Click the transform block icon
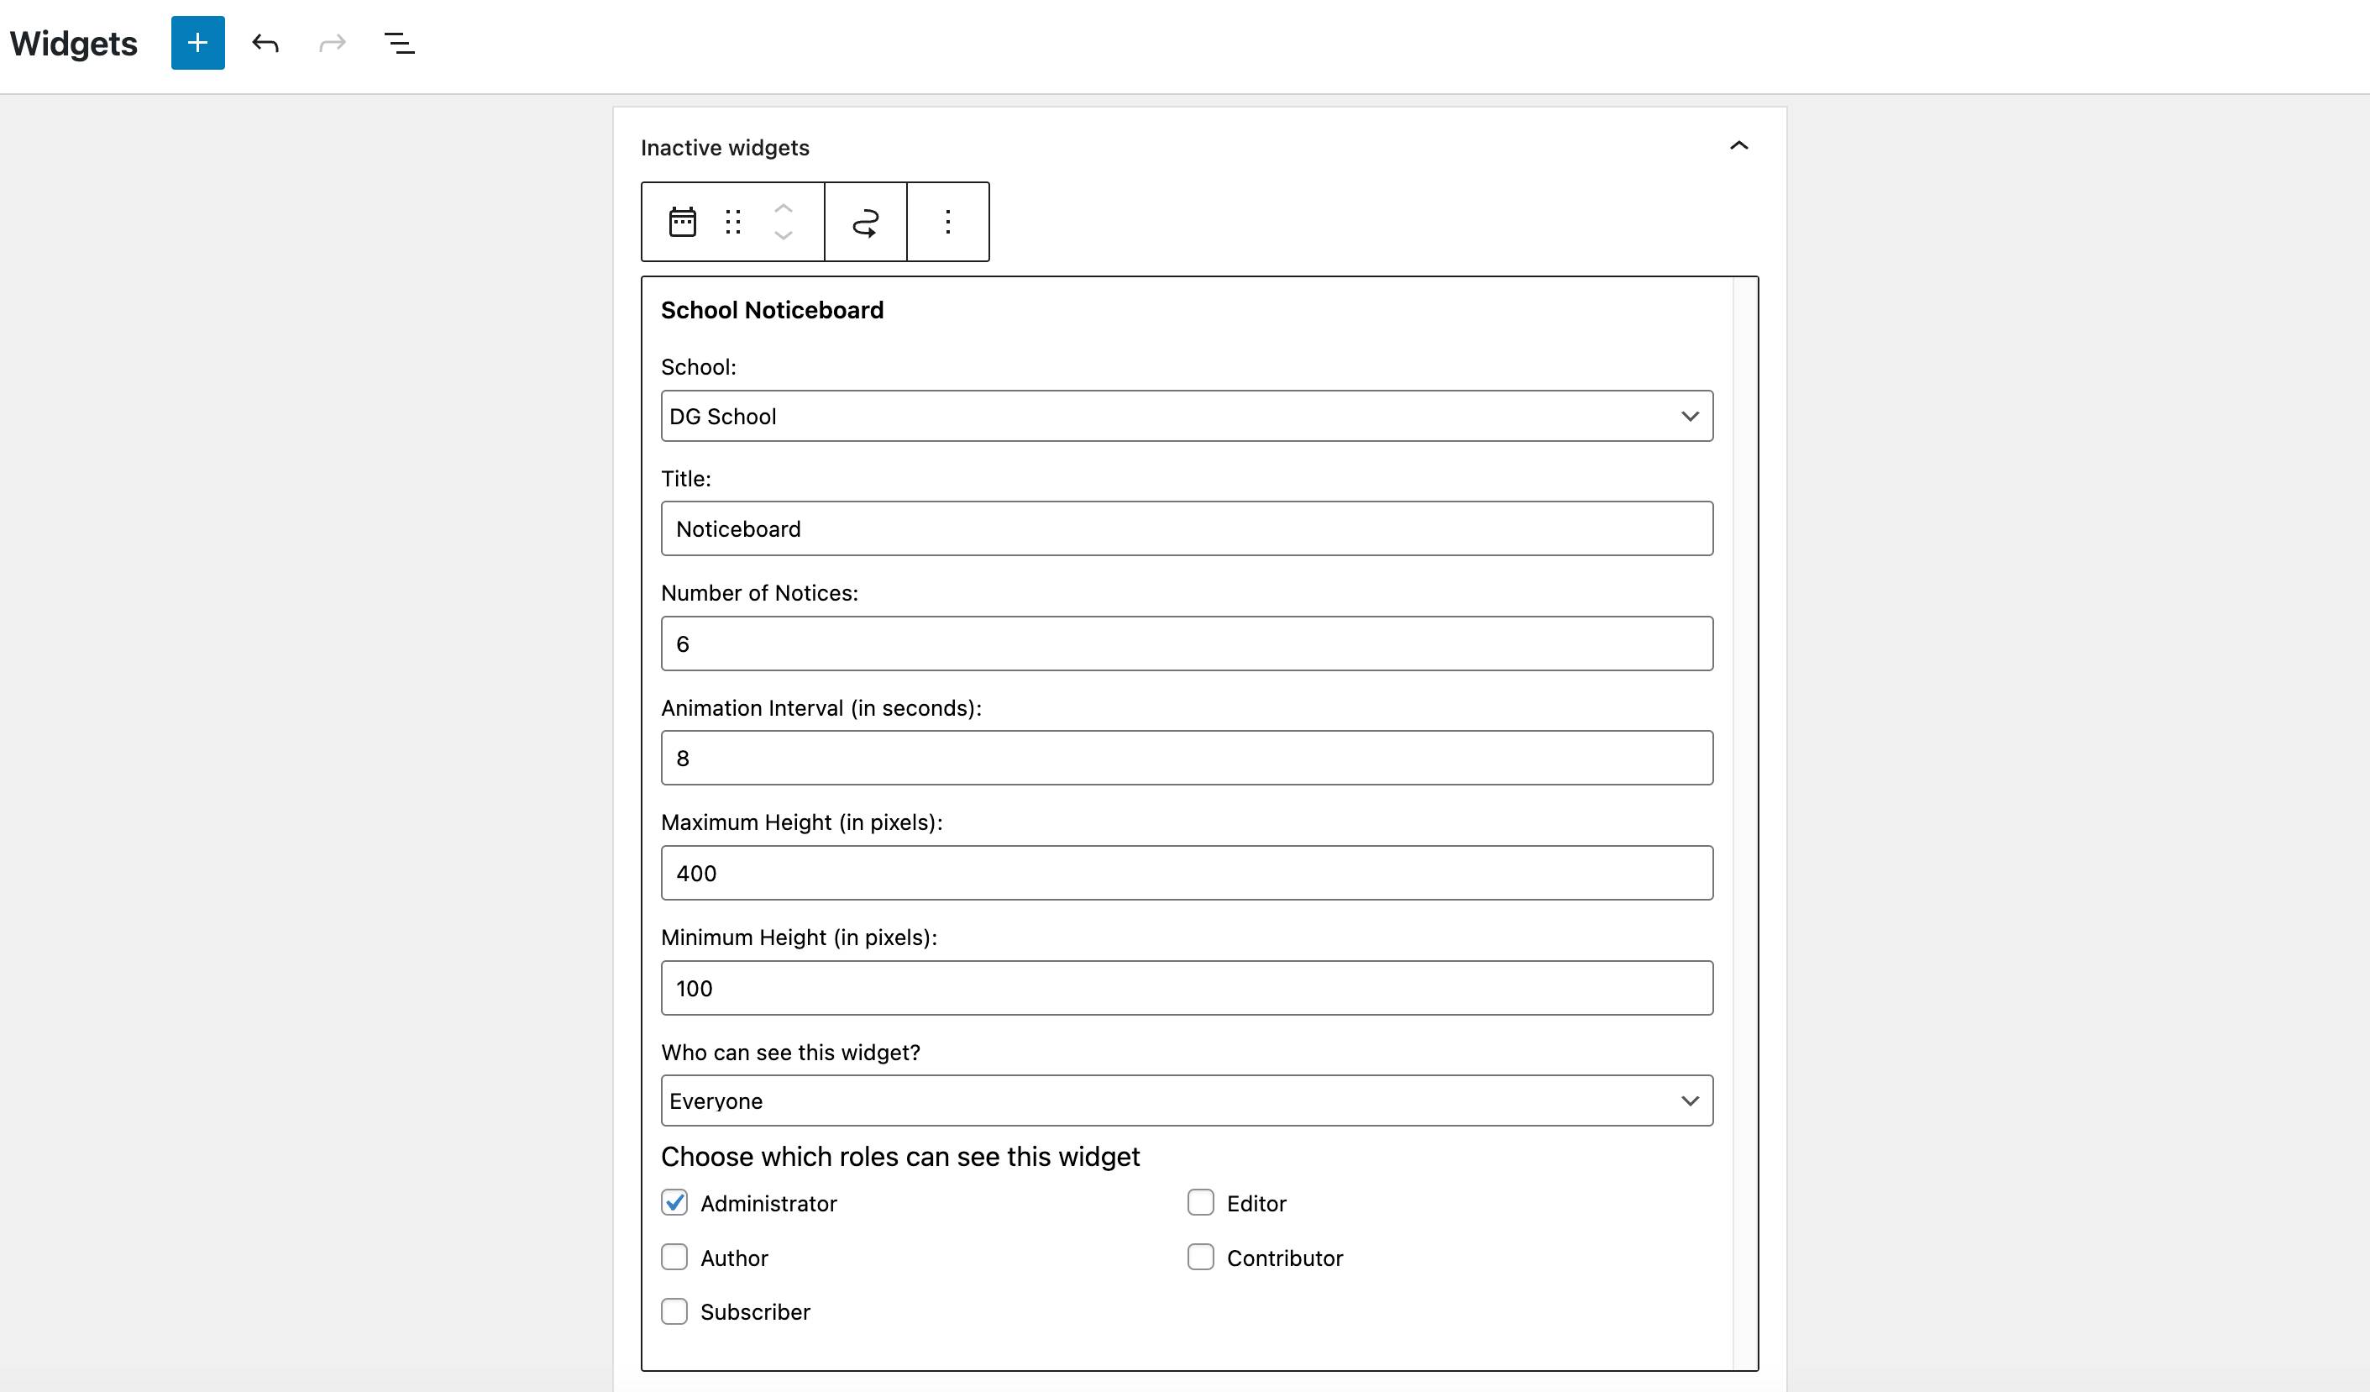 tap(864, 221)
